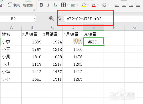Select cell with value 1217
The image size is (143, 104).
pyautogui.click(x=53, y=64)
